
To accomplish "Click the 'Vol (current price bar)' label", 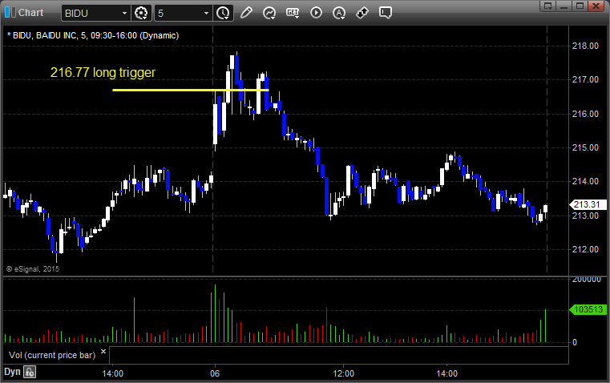I will [52, 355].
